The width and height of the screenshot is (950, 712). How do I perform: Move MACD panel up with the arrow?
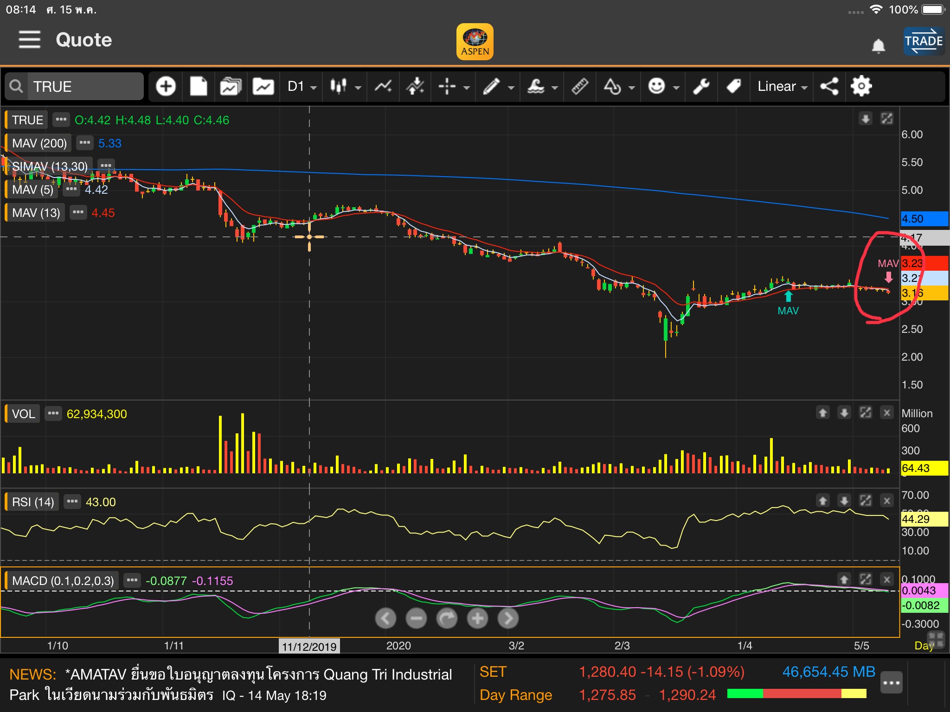[x=844, y=579]
